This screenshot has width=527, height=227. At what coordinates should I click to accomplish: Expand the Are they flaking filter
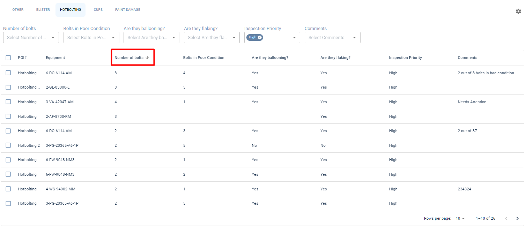click(234, 38)
